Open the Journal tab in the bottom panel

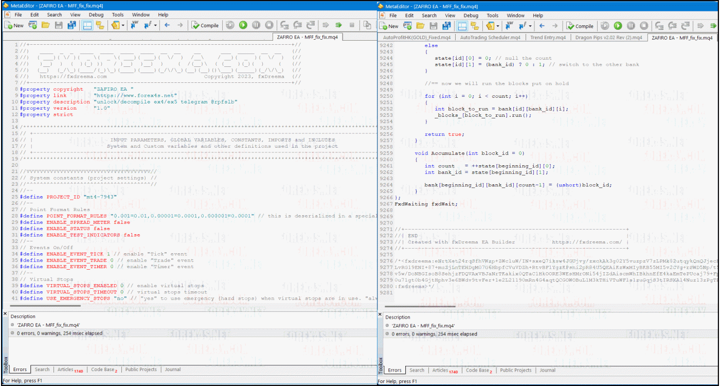(x=172, y=370)
